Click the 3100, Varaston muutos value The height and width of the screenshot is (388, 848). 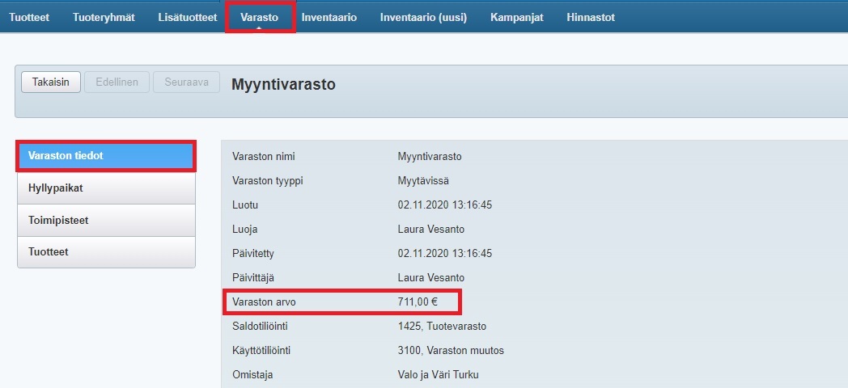point(451,351)
